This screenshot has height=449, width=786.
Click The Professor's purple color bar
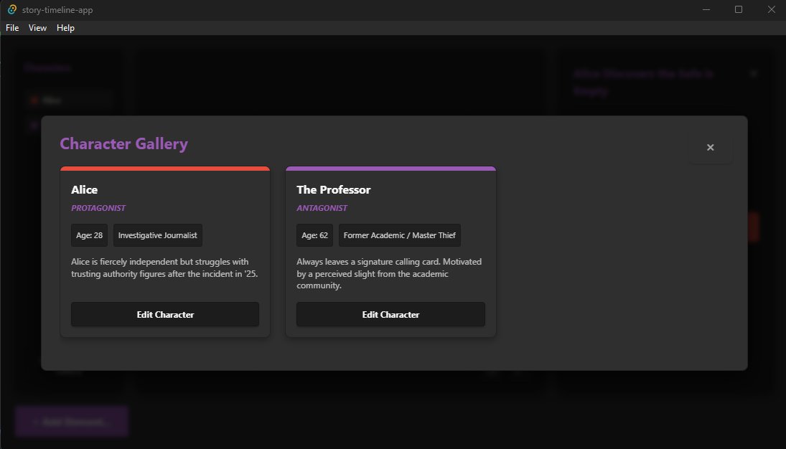click(390, 169)
